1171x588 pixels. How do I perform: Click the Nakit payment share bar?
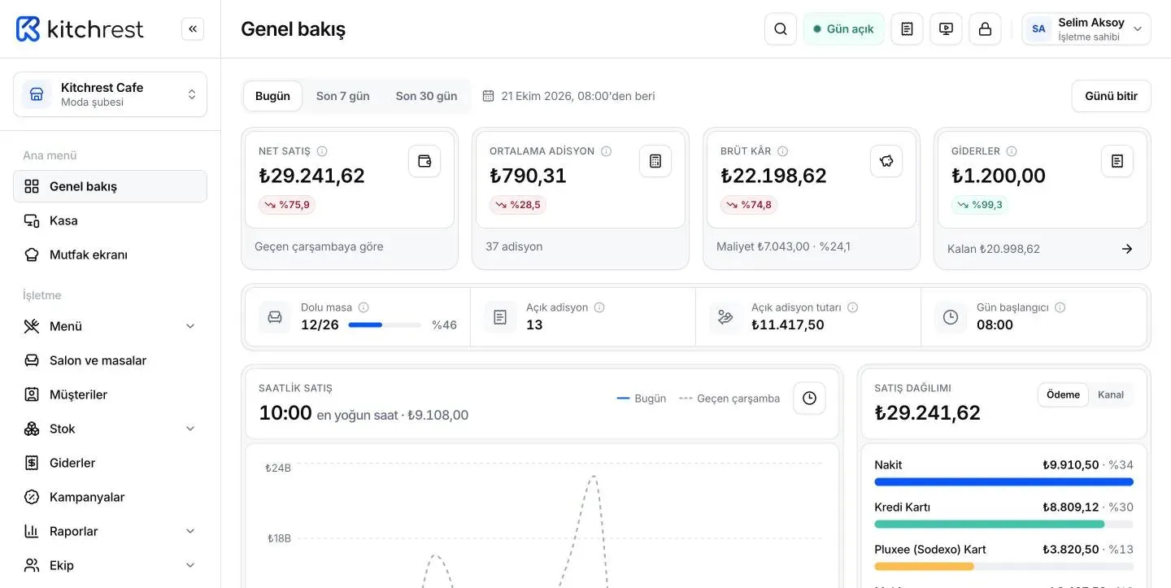(1003, 482)
